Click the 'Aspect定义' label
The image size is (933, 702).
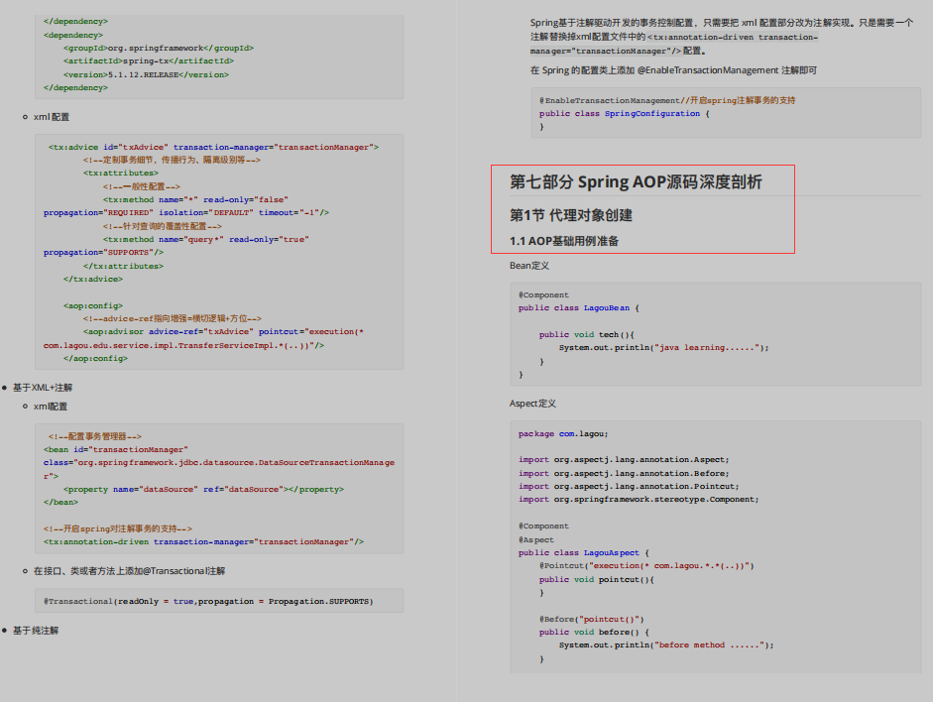click(532, 404)
